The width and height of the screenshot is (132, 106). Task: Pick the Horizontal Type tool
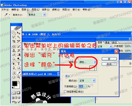tap(19, 63)
